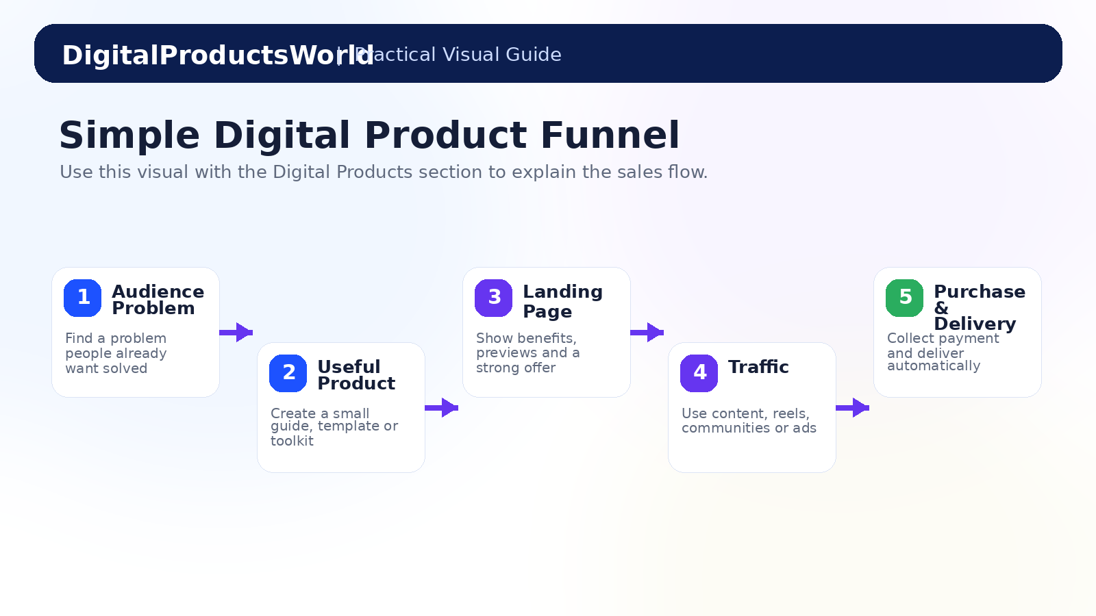Screen dimensions: 1096x616
Task: Click the blue number 2 badge
Action: coord(288,373)
